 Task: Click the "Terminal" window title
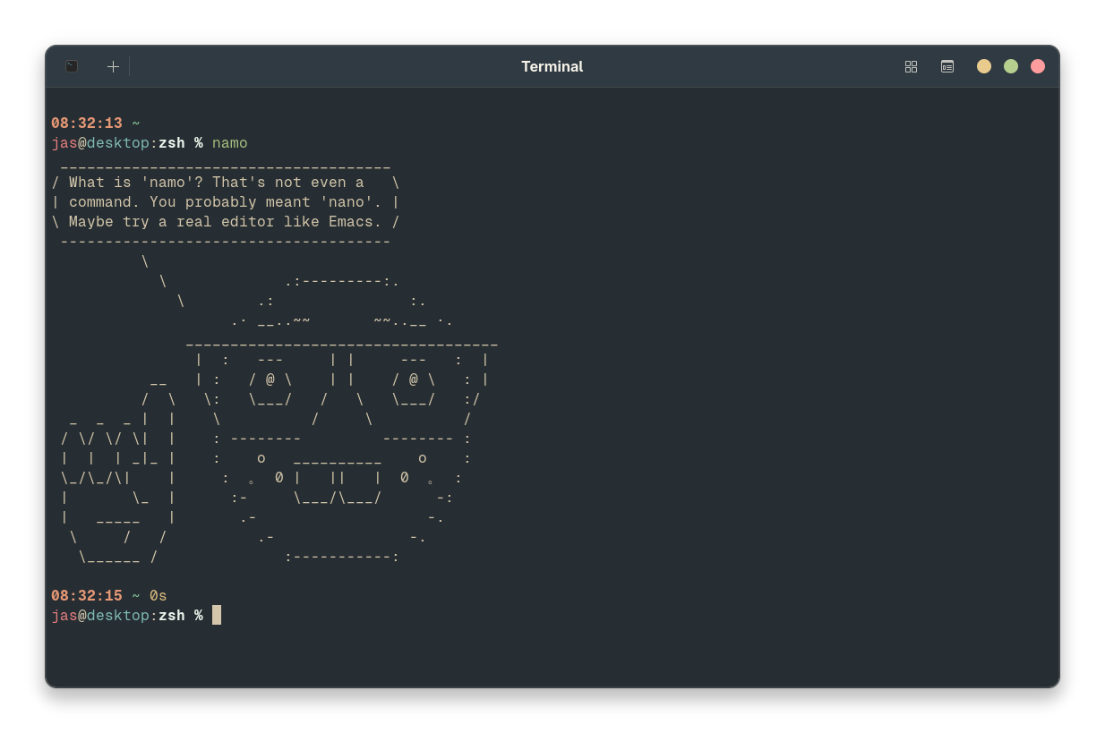552,66
